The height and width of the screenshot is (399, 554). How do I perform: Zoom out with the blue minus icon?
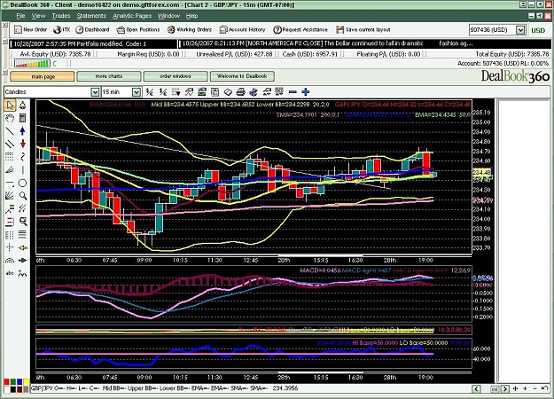pos(293,92)
